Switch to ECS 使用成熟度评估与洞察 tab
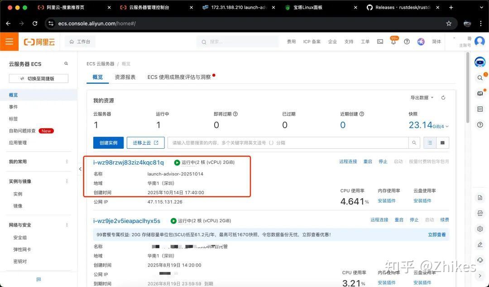 pos(179,77)
